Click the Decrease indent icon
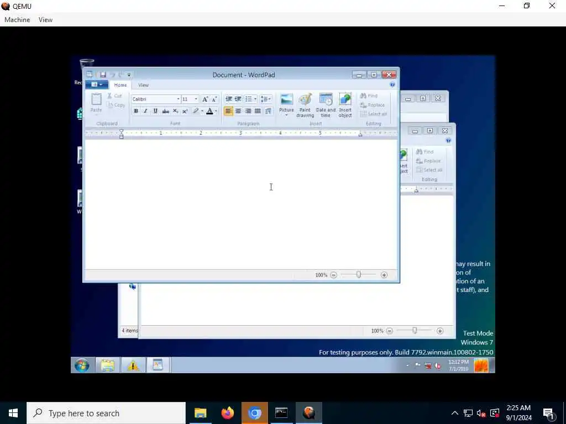Image resolution: width=566 pixels, height=424 pixels. (x=228, y=99)
